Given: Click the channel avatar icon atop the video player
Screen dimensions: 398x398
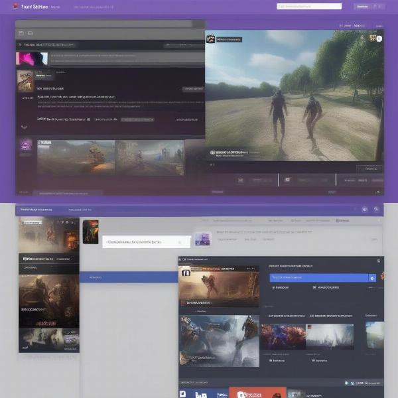Looking at the screenshot, I should coord(210,39).
